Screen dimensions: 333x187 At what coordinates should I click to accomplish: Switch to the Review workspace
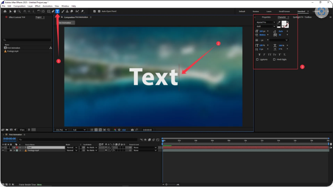click(x=255, y=11)
